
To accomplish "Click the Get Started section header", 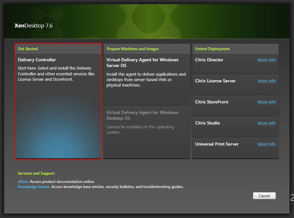I will click(28, 49).
